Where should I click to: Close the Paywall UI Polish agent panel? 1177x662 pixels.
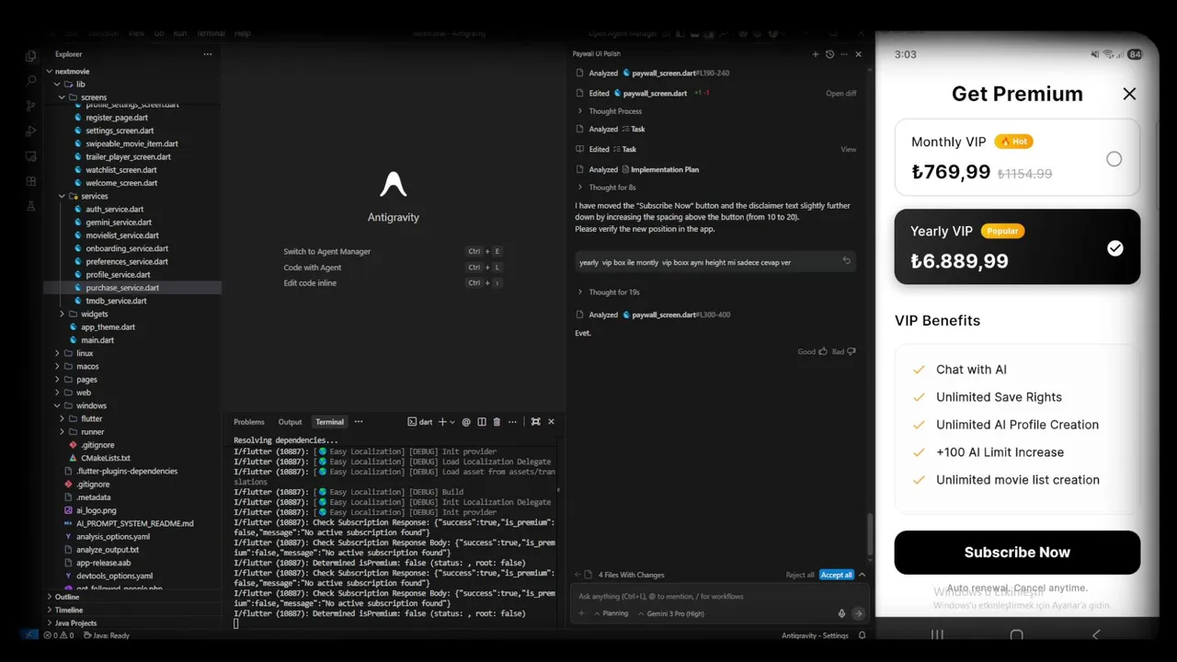click(x=858, y=54)
